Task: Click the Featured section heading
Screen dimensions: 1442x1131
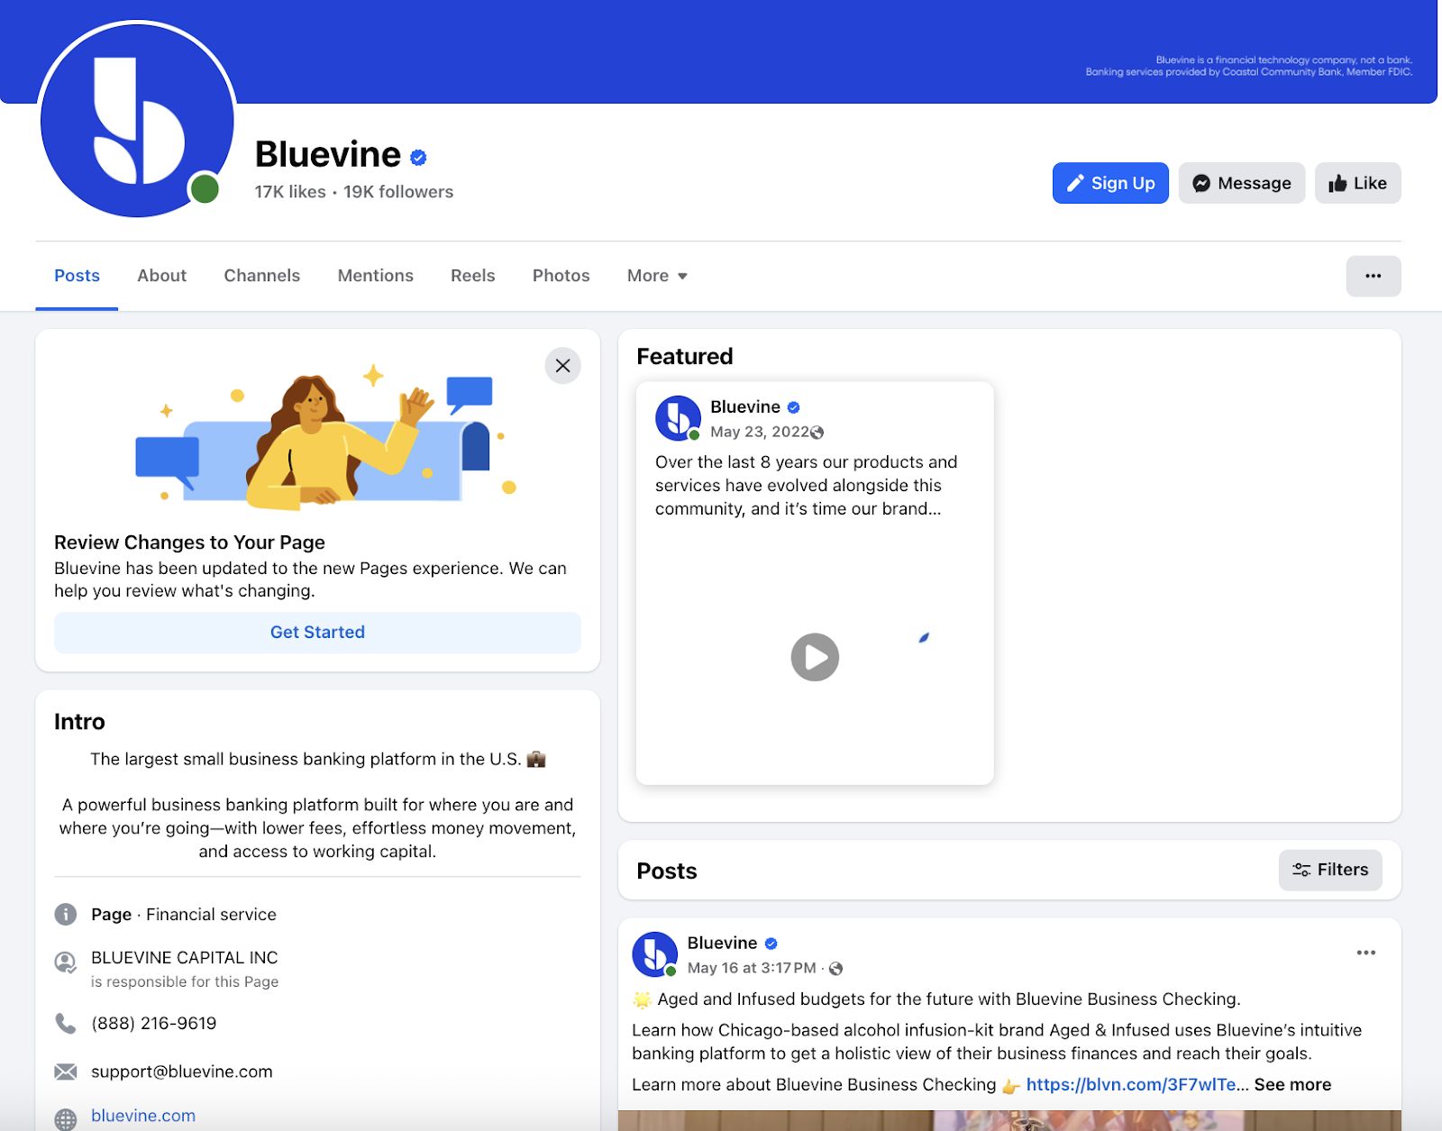Action: pos(685,357)
